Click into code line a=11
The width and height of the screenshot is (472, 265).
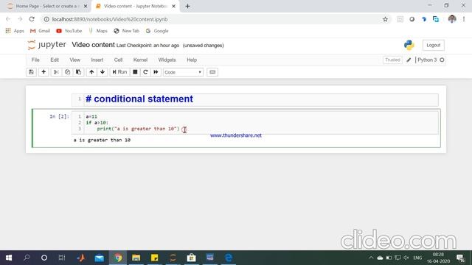pyautogui.click(x=91, y=116)
